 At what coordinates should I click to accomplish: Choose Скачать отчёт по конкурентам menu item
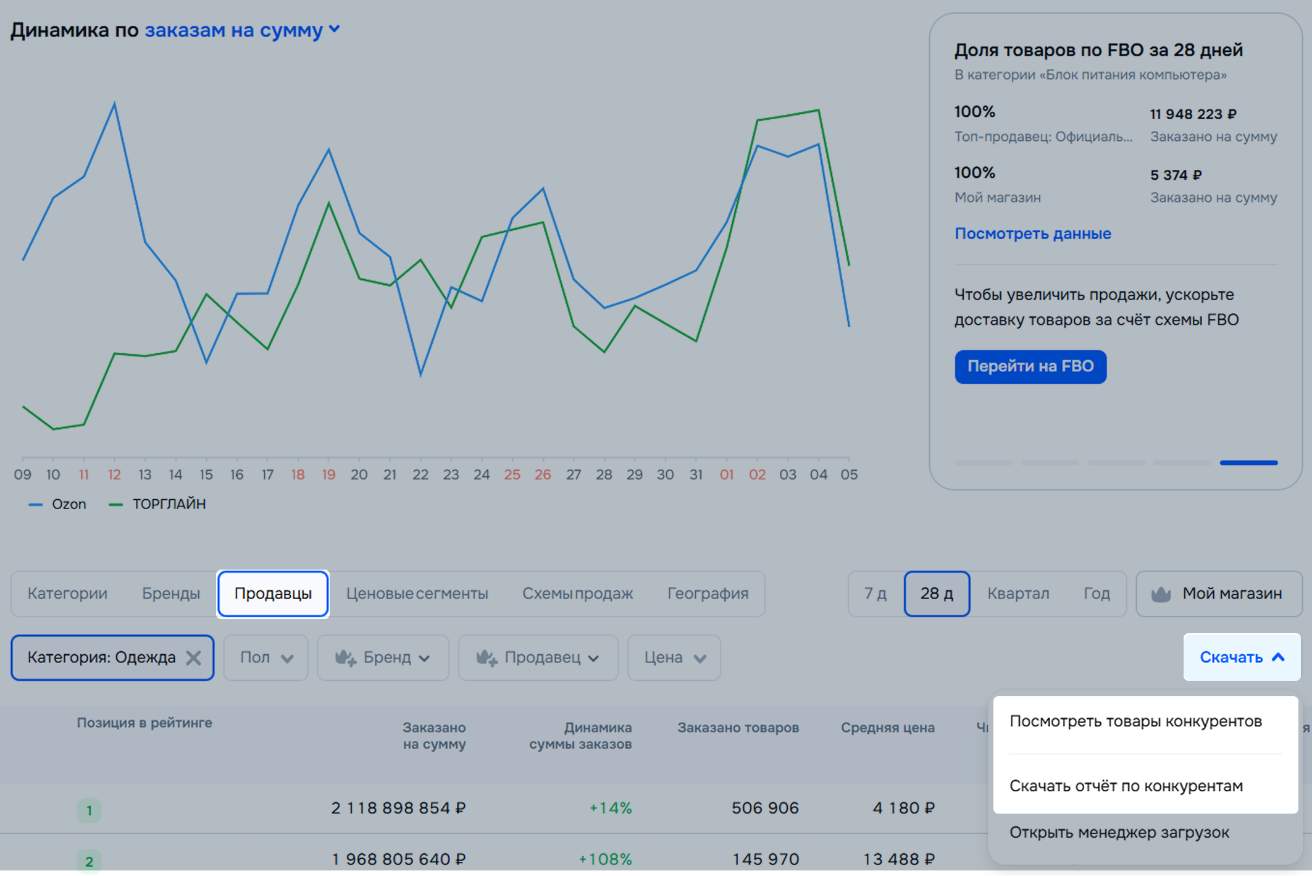1126,786
